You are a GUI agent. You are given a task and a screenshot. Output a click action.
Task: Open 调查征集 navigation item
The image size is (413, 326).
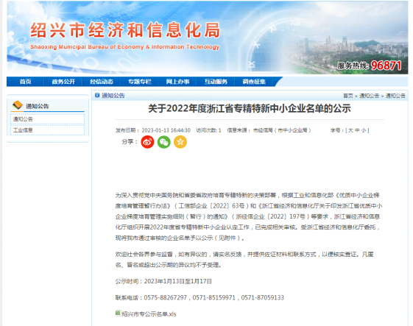pyautogui.click(x=254, y=82)
